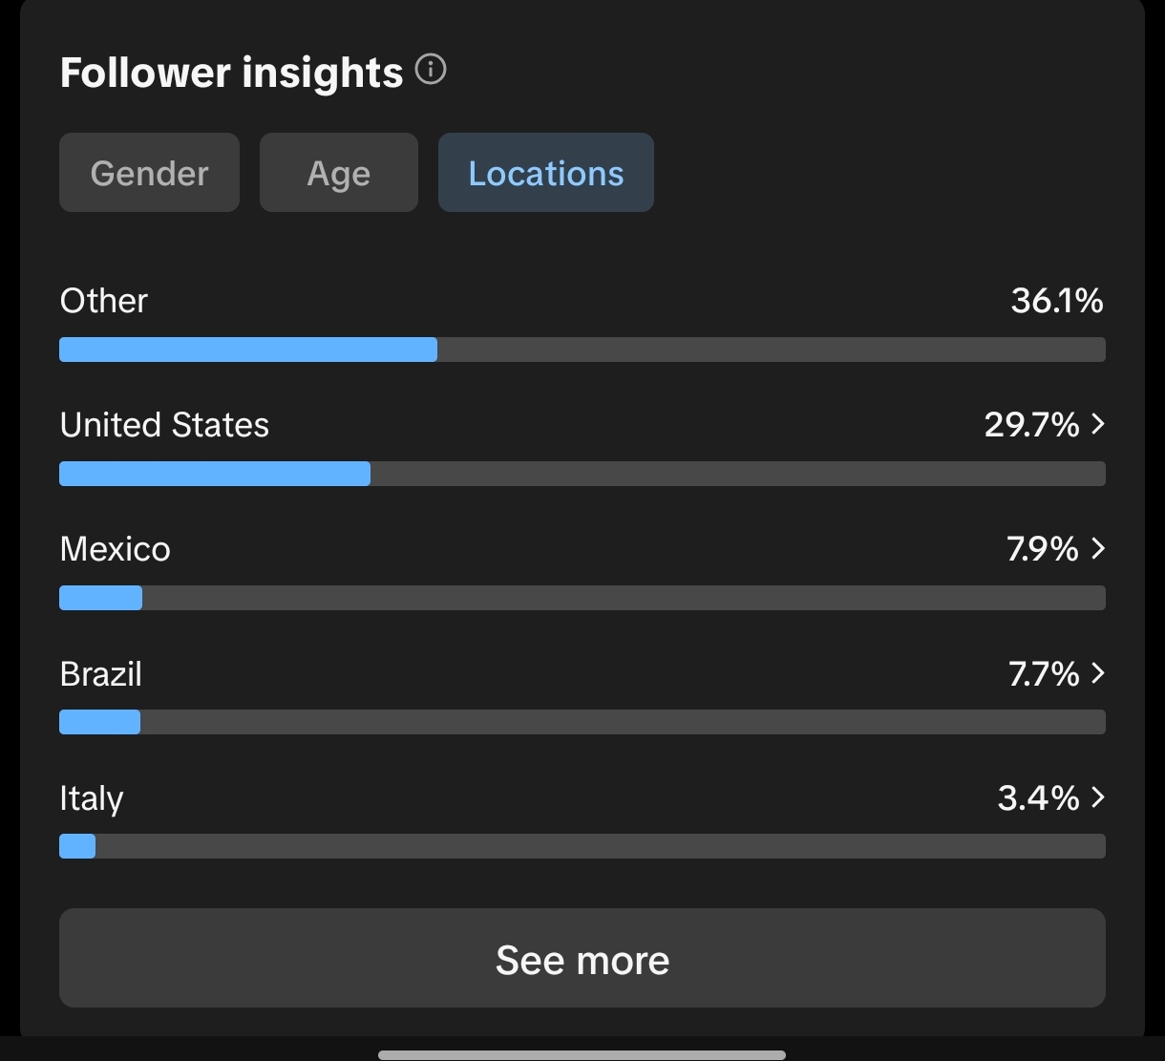The width and height of the screenshot is (1165, 1061).
Task: Tap the Italy progress bar
Action: (x=582, y=846)
